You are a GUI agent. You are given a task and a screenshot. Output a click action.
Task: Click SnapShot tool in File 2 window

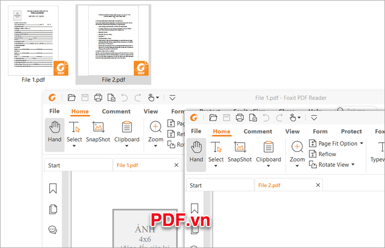coord(240,152)
